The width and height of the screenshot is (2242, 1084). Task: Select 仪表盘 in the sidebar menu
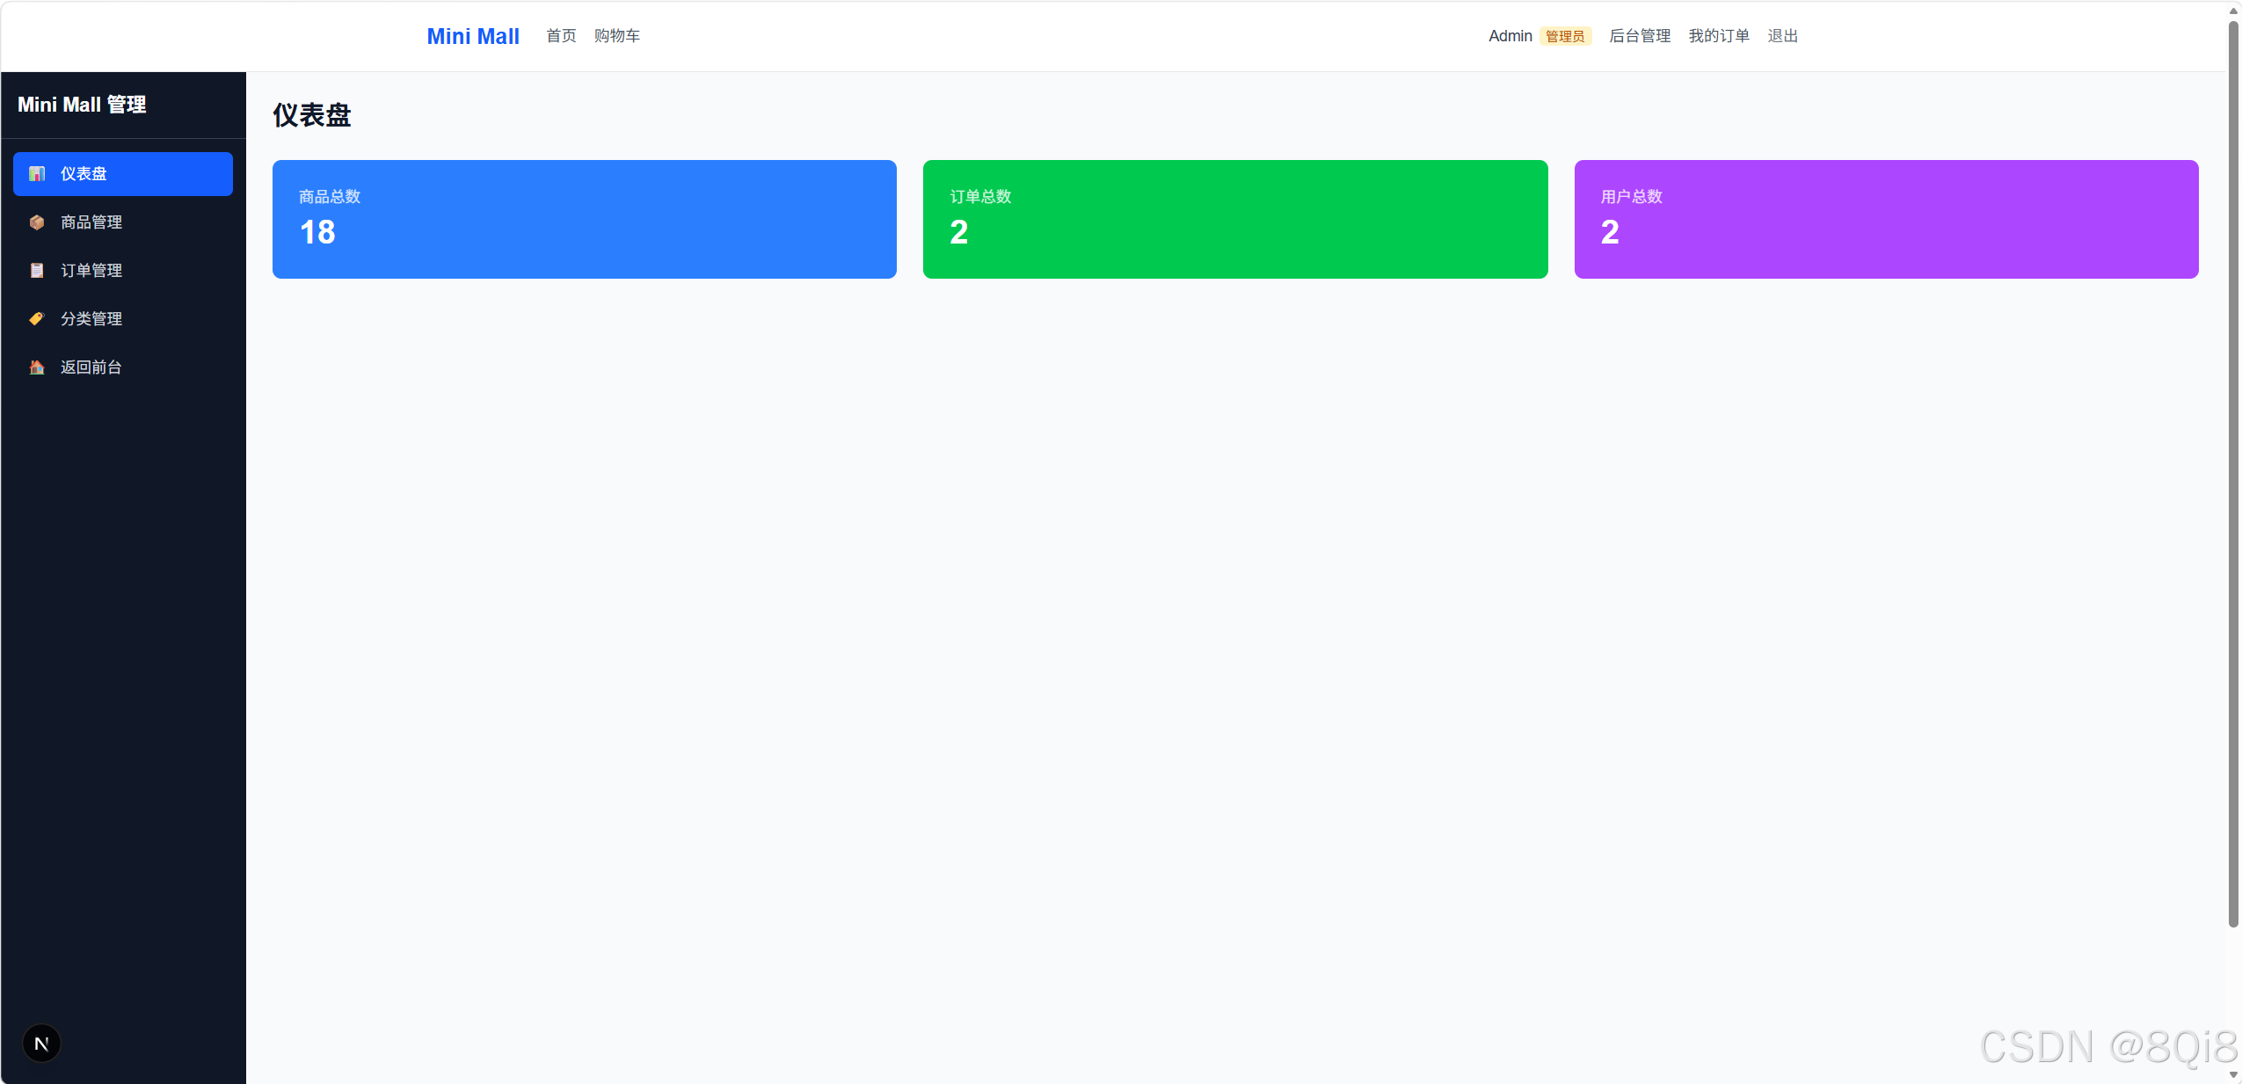[x=123, y=174]
